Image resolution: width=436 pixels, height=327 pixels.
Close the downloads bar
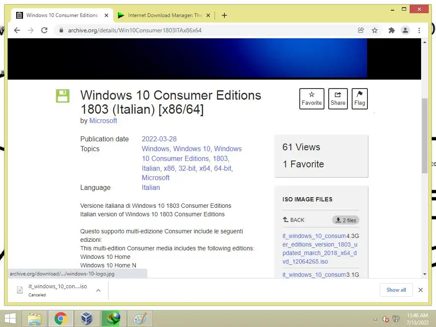(420, 290)
